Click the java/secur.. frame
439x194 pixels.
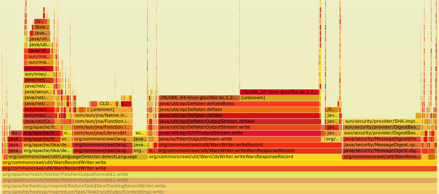click(38, 92)
